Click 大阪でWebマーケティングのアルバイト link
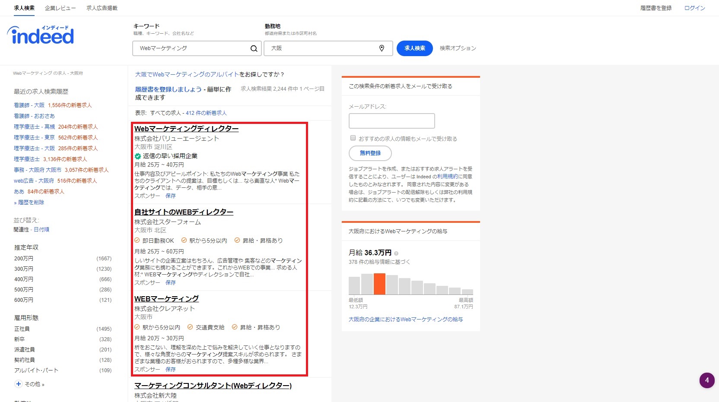Viewport: 719px width, 402px height. (187, 75)
